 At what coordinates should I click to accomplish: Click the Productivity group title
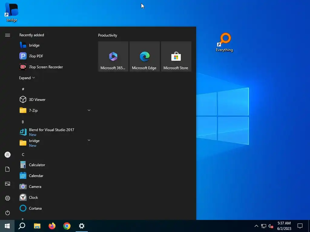coord(107,35)
